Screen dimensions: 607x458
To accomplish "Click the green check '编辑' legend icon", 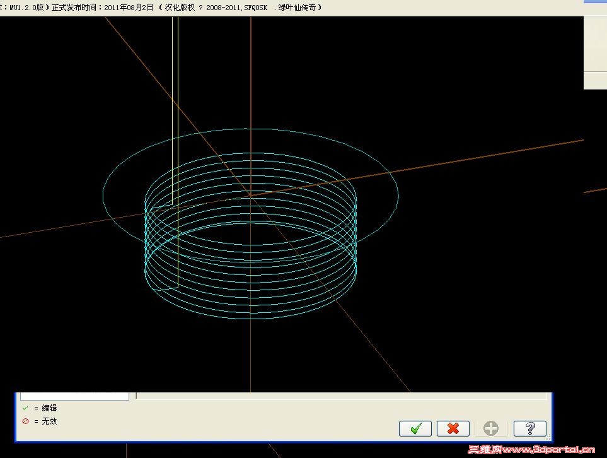I will (26, 408).
